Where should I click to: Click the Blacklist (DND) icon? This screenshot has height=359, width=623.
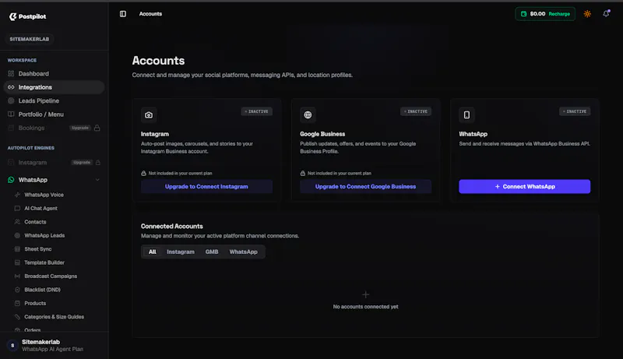click(17, 290)
